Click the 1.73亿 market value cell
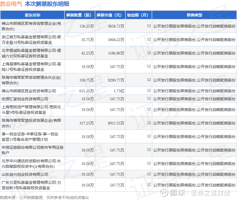The width and height of the screenshot is (237, 200). [119, 91]
